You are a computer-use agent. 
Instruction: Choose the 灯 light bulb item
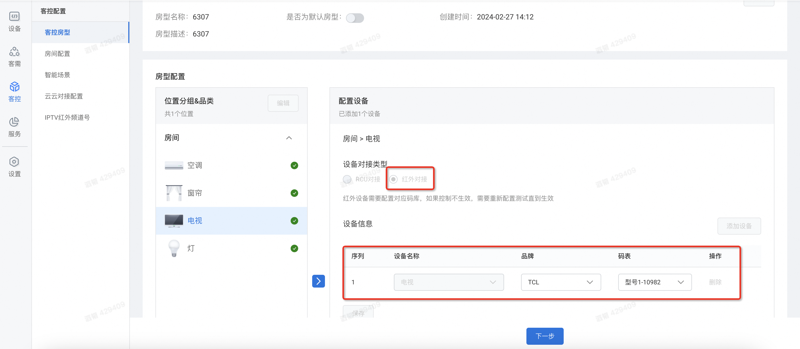pos(191,248)
